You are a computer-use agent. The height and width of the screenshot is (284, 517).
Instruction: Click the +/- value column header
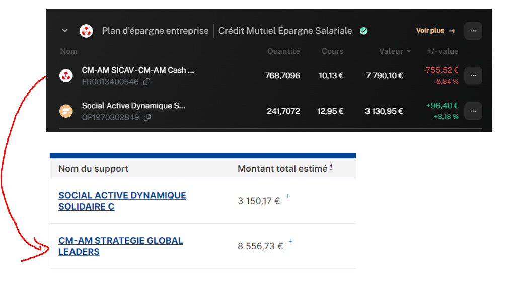pyautogui.click(x=442, y=51)
